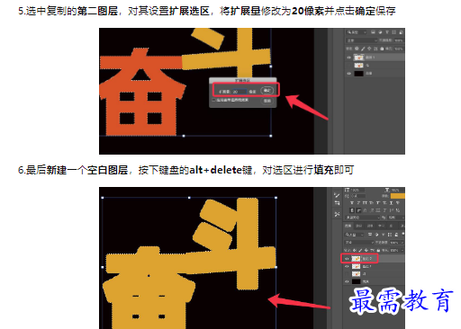Toggle the checkbox in the expand selection dialog
461x329 pixels.
point(213,100)
